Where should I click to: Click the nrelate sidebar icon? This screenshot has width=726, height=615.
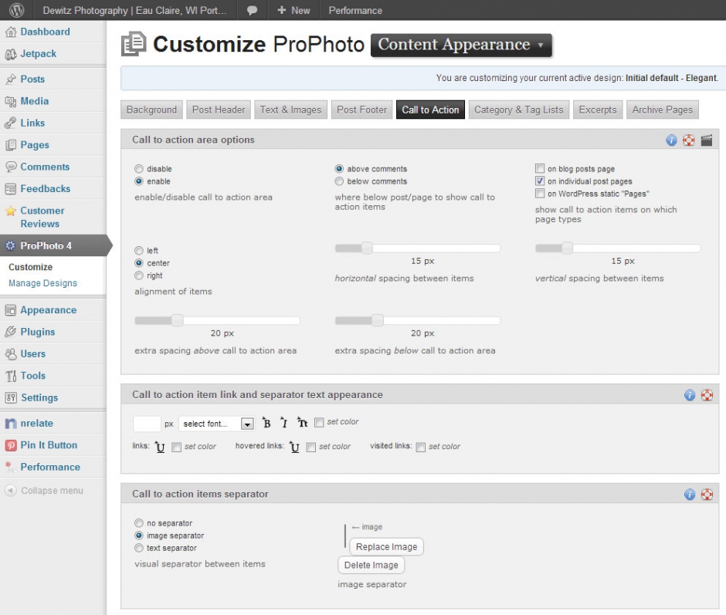11,424
